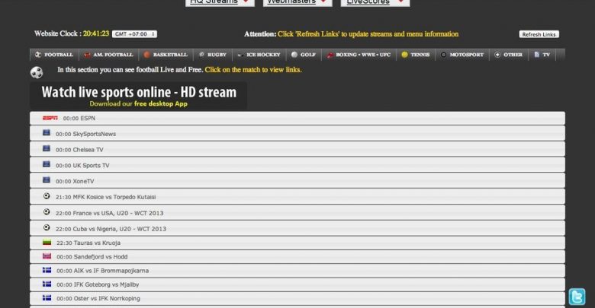Click large soccer ball icon beside section description
Viewport: 595px width, 308px height.
pyautogui.click(x=37, y=72)
